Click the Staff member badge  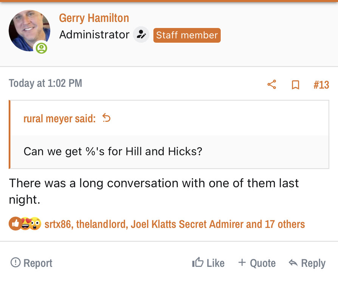[x=187, y=35]
